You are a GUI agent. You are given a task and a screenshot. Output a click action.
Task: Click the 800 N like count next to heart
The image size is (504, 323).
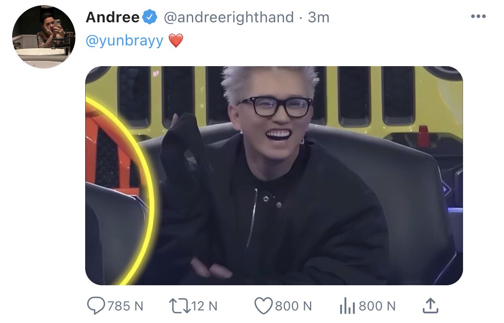click(293, 306)
